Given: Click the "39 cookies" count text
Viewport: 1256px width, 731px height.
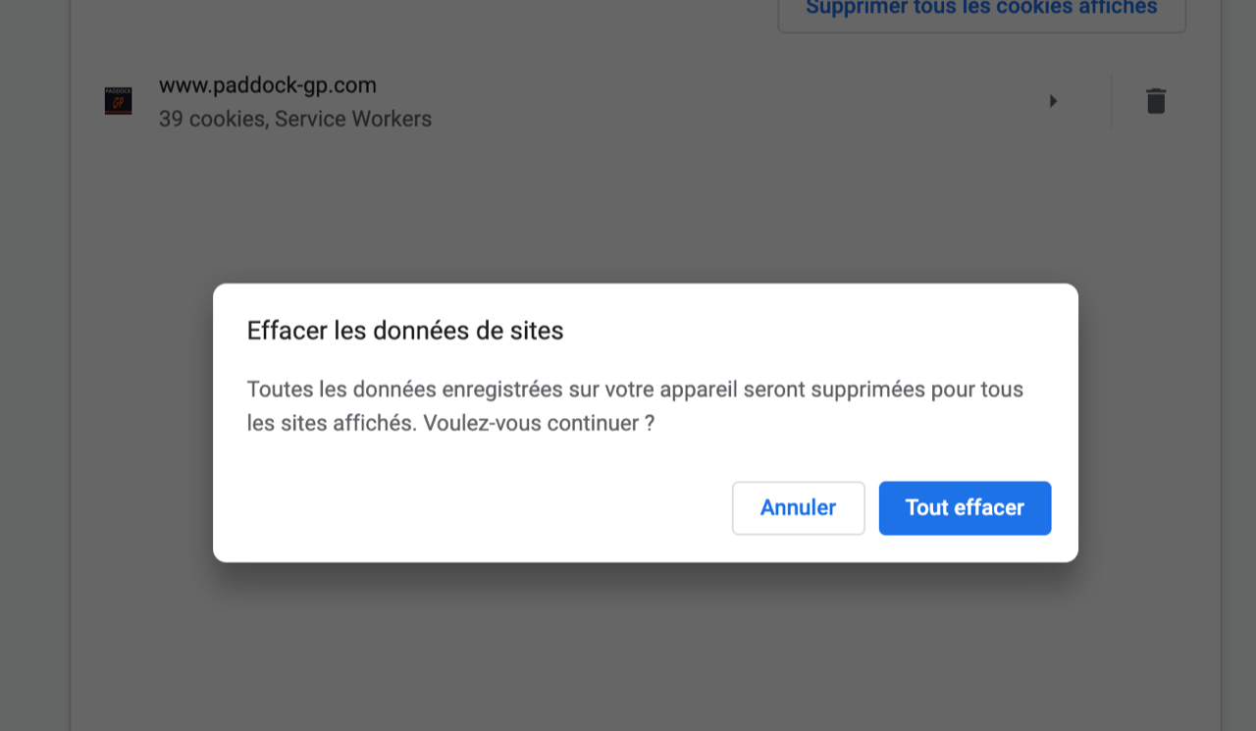Looking at the screenshot, I should [x=212, y=120].
